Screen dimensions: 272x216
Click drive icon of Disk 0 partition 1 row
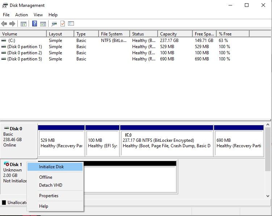(x=4, y=47)
